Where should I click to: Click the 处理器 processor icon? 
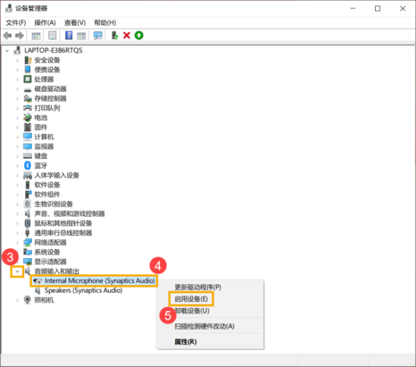tap(28, 79)
